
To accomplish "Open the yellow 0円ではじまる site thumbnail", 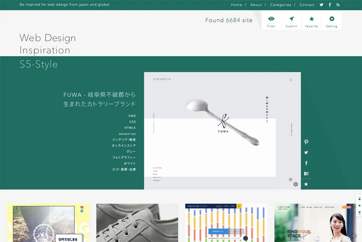I will pos(48,223).
